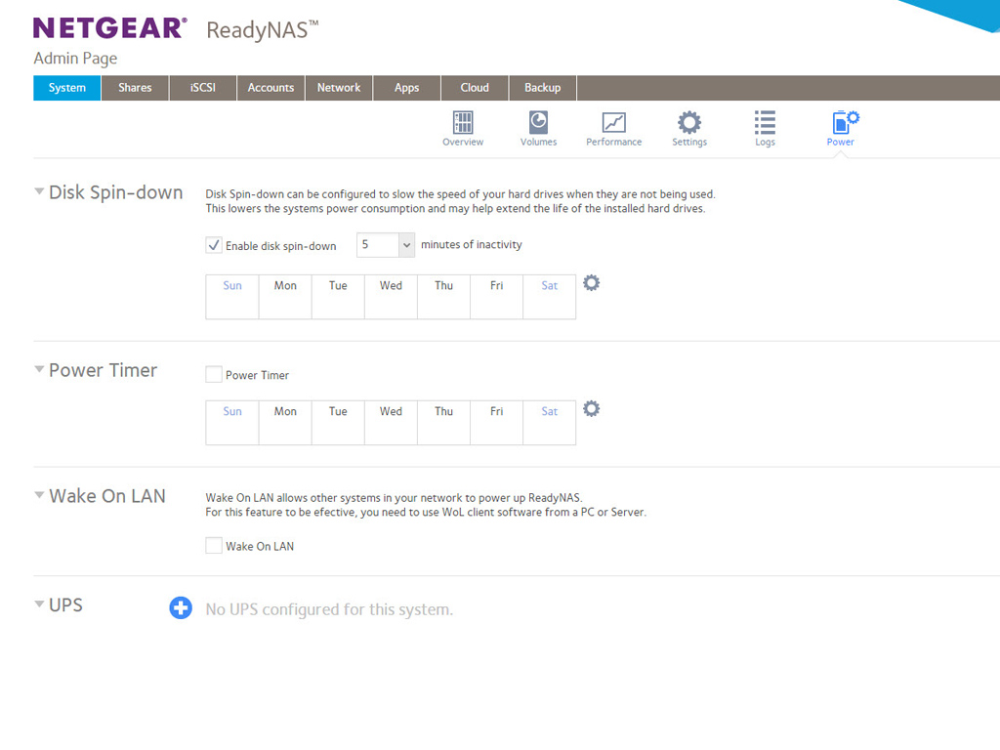Click the 'minutes of inactivity' label
This screenshot has width=1000, height=750.
click(472, 245)
